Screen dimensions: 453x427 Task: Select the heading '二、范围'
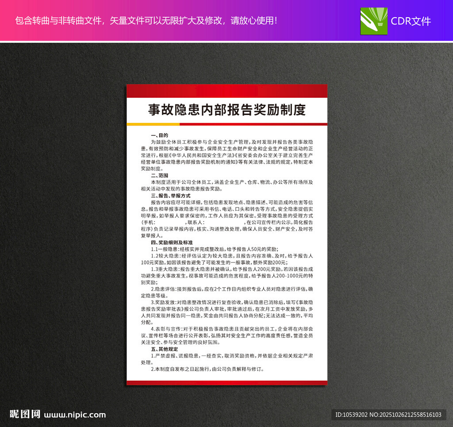pos(159,175)
